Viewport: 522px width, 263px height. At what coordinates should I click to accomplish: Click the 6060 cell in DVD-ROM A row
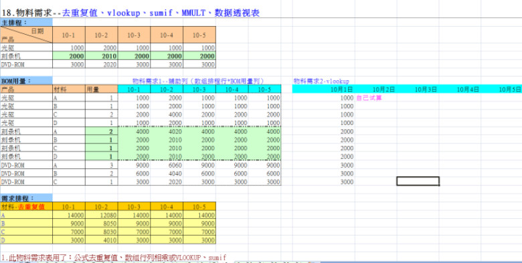pyautogui.click(x=167, y=165)
